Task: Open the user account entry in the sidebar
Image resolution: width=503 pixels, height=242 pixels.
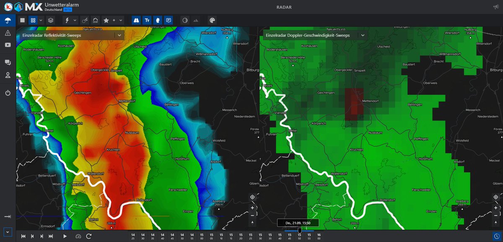Action: tap(7, 75)
